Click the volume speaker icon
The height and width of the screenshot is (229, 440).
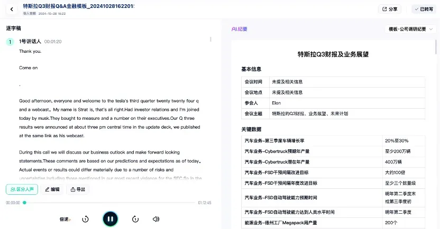[x=156, y=219]
